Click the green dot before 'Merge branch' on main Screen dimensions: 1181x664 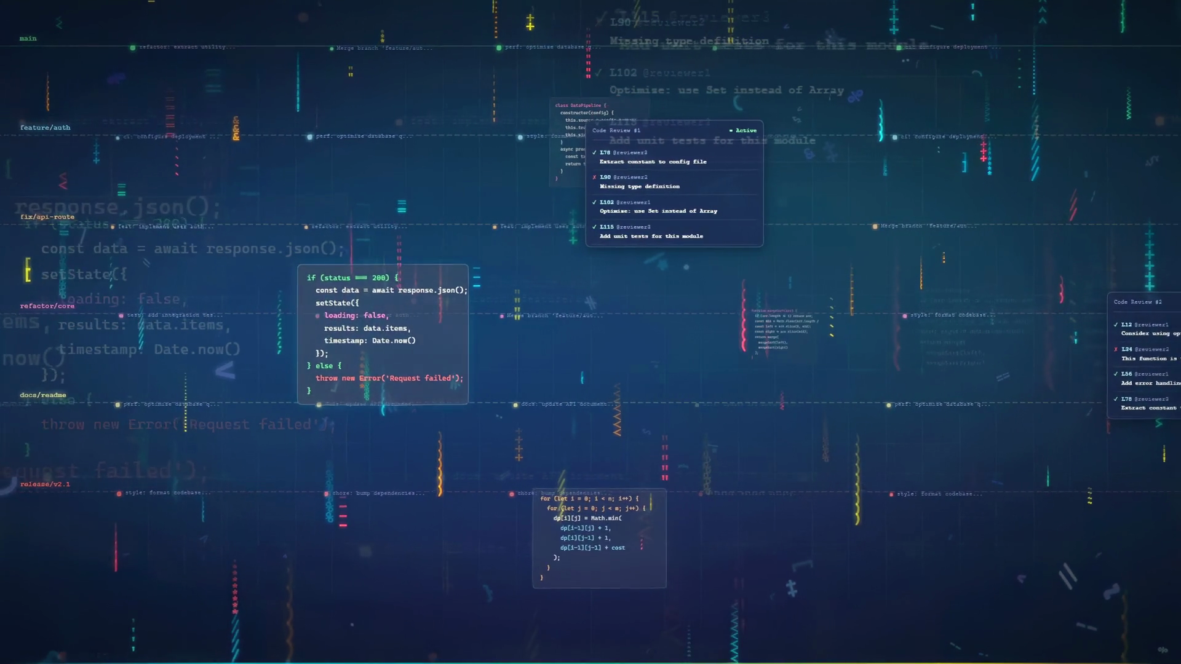[332, 48]
